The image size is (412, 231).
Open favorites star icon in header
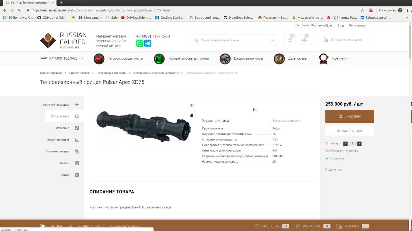(290, 40)
